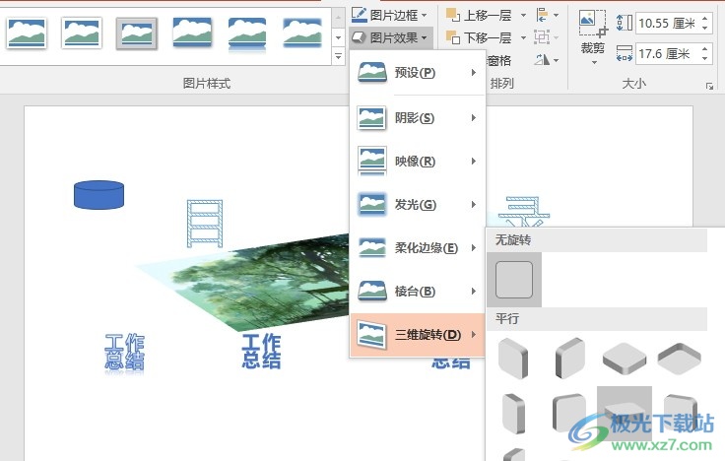This screenshot has width=725, height=461.
Task: Choose fourth 平行 rotation preset in top row
Action: coord(680,359)
